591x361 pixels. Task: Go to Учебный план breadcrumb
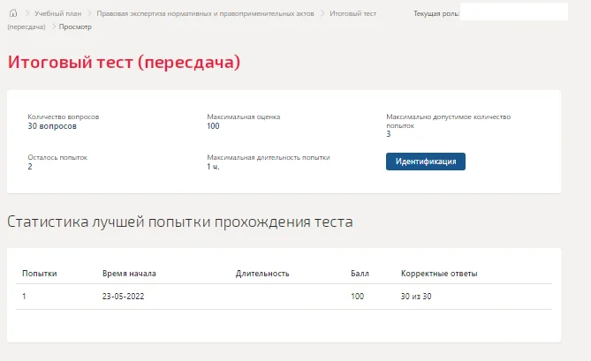(x=58, y=13)
